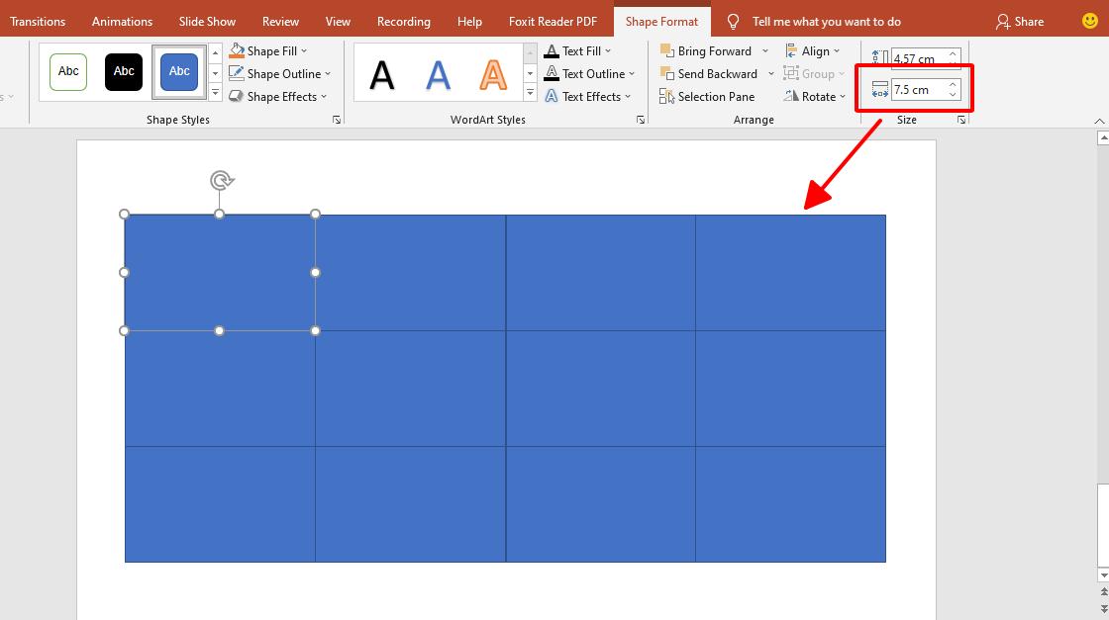Decrease shape width with down stepper

tap(953, 95)
